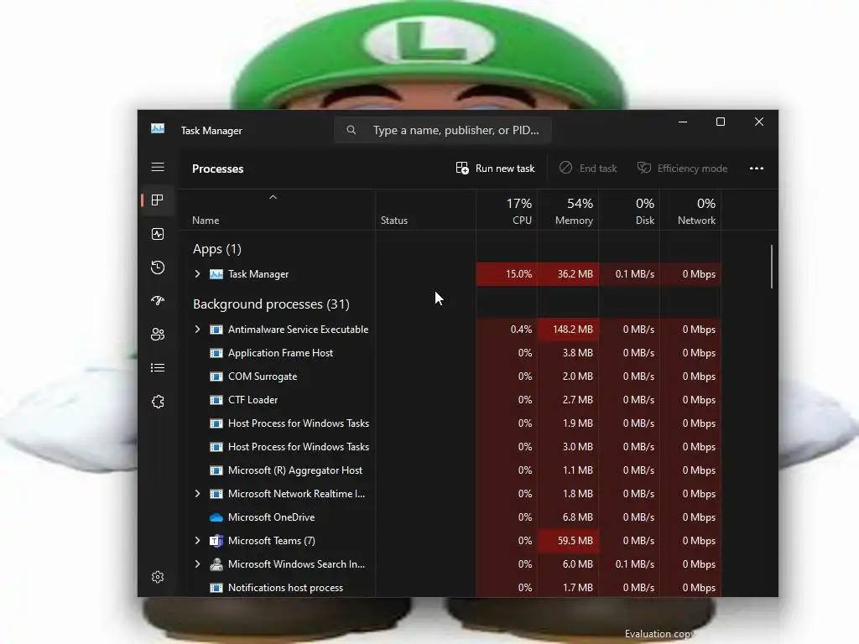
Task: Open the hamburger navigation menu
Action: [158, 167]
